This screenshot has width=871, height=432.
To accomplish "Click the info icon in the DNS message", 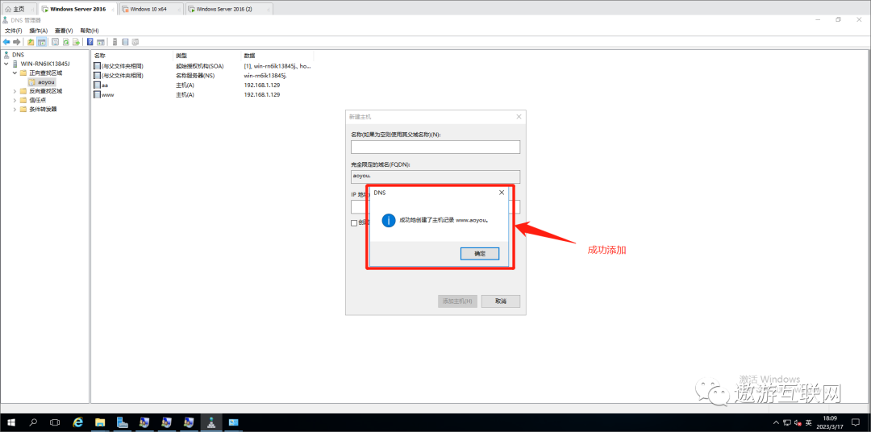I will tap(389, 220).
